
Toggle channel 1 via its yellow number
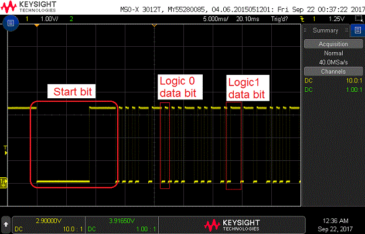(27, 19)
